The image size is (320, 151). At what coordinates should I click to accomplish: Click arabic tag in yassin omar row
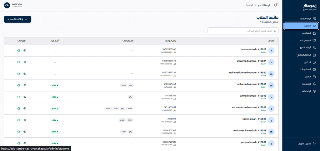[122, 120]
